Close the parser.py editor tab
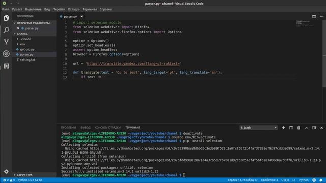Screen dimensions: 326x183 coord(81,16)
